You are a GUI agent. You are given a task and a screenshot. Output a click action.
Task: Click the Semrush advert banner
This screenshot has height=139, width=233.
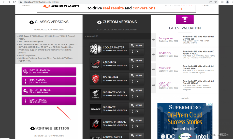pyautogui.click(x=116, y=9)
